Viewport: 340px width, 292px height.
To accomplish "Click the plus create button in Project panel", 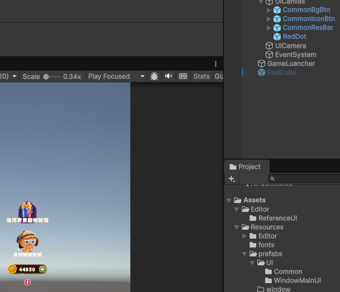I will coord(232,179).
